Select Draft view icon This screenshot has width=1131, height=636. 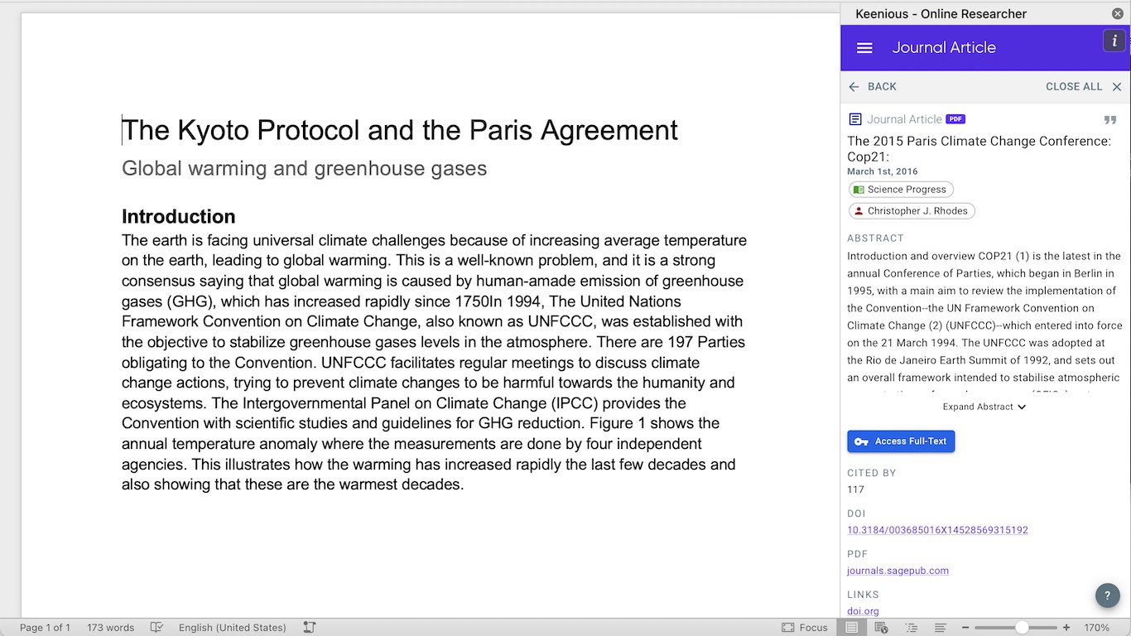[941, 628]
